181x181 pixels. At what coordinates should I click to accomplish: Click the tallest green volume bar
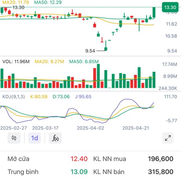pyautogui.click(x=98, y=76)
